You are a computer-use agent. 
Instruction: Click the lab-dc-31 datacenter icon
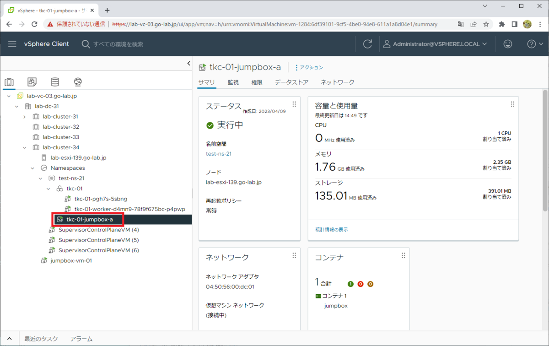(x=28, y=106)
